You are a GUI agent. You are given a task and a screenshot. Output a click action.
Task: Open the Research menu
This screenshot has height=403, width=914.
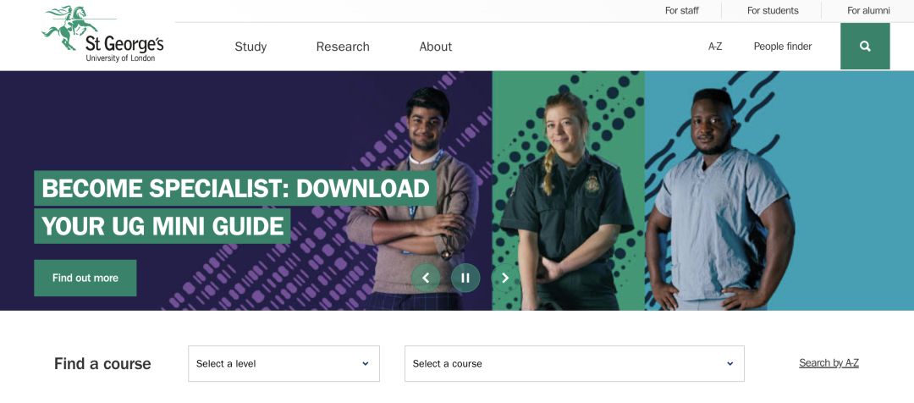click(x=343, y=47)
